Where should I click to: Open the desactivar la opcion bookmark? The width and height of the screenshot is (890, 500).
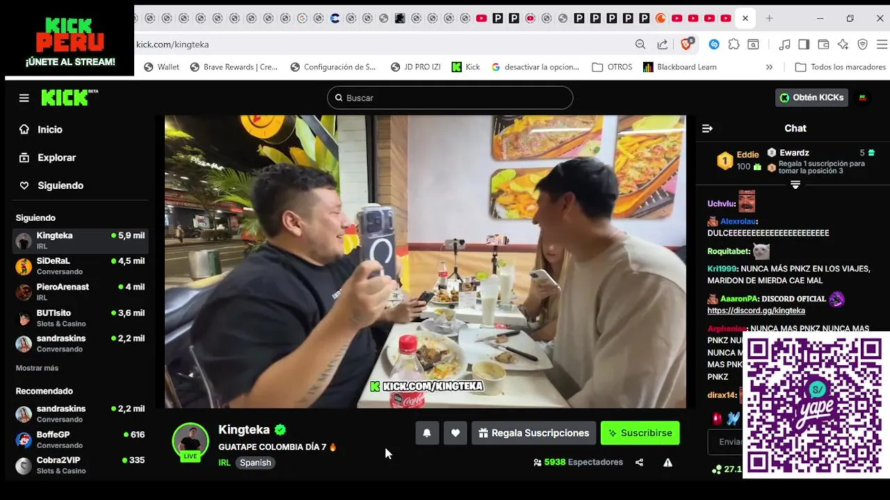click(535, 67)
